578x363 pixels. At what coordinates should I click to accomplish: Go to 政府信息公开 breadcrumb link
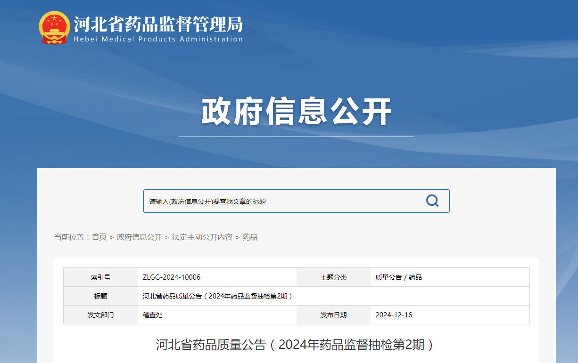tap(140, 237)
